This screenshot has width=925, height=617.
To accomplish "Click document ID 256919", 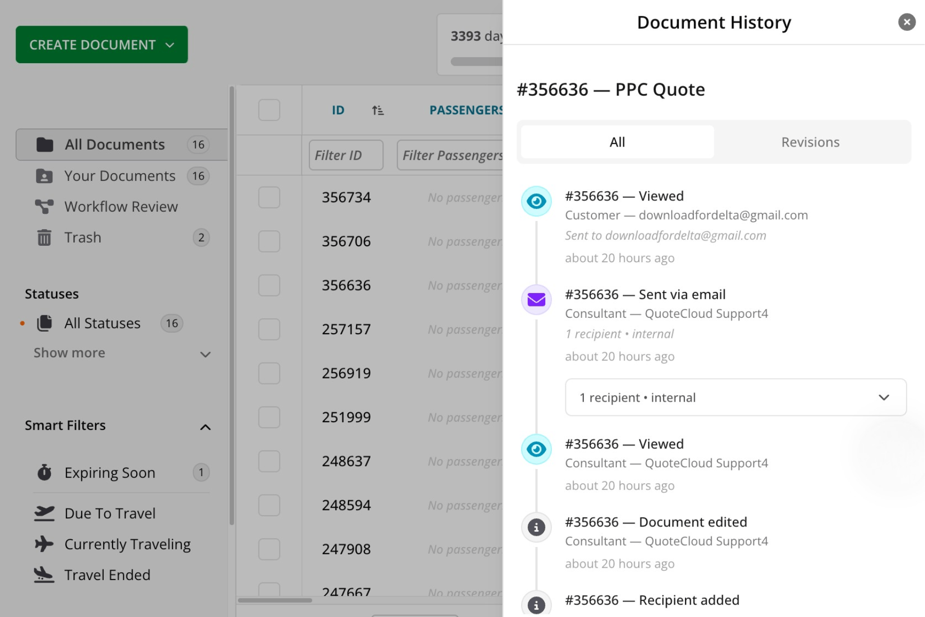I will [346, 373].
